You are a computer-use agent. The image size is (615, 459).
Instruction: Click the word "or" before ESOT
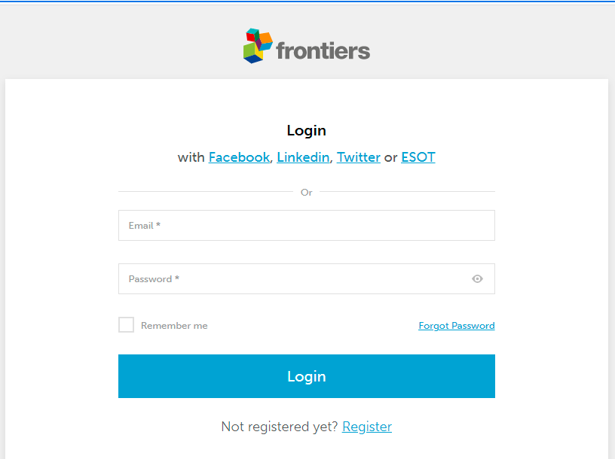(x=390, y=157)
